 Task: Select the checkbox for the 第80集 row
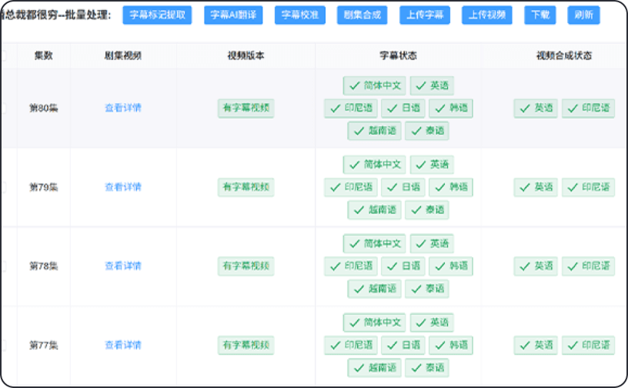[x=2, y=108]
